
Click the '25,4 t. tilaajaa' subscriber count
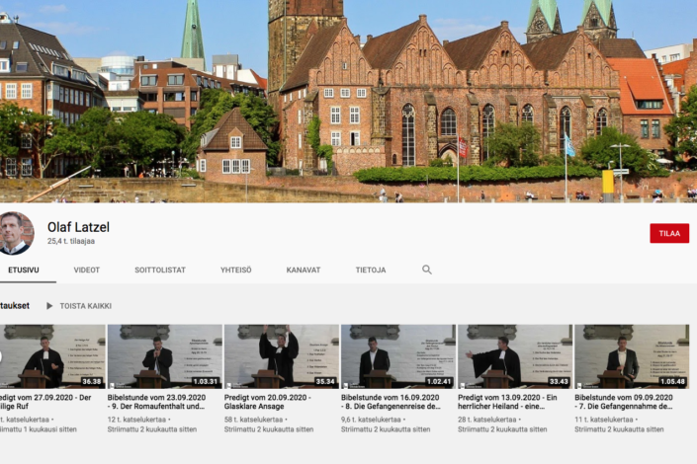coord(71,241)
